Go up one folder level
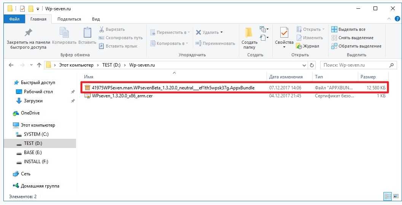Viewport: 402px width, 205px height. [39, 65]
